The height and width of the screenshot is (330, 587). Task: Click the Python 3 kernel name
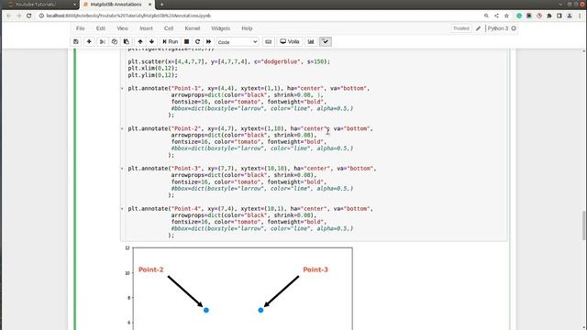pos(498,28)
